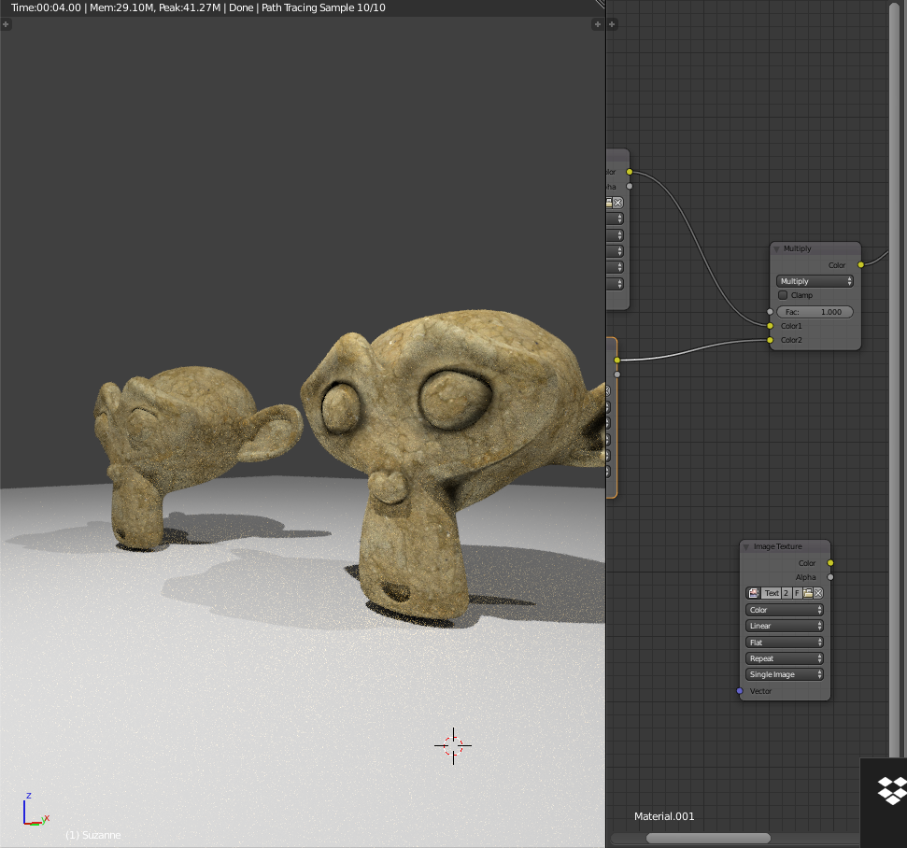Click the Text image name field
The height and width of the screenshot is (848, 907).
[x=772, y=593]
